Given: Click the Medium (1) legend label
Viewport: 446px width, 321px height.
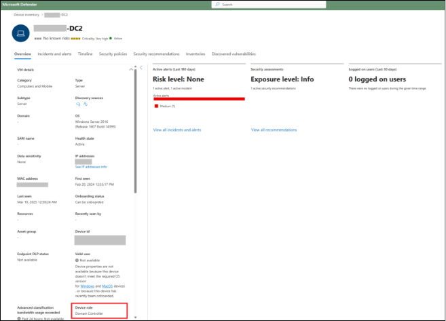Looking at the screenshot, I should tap(168, 106).
